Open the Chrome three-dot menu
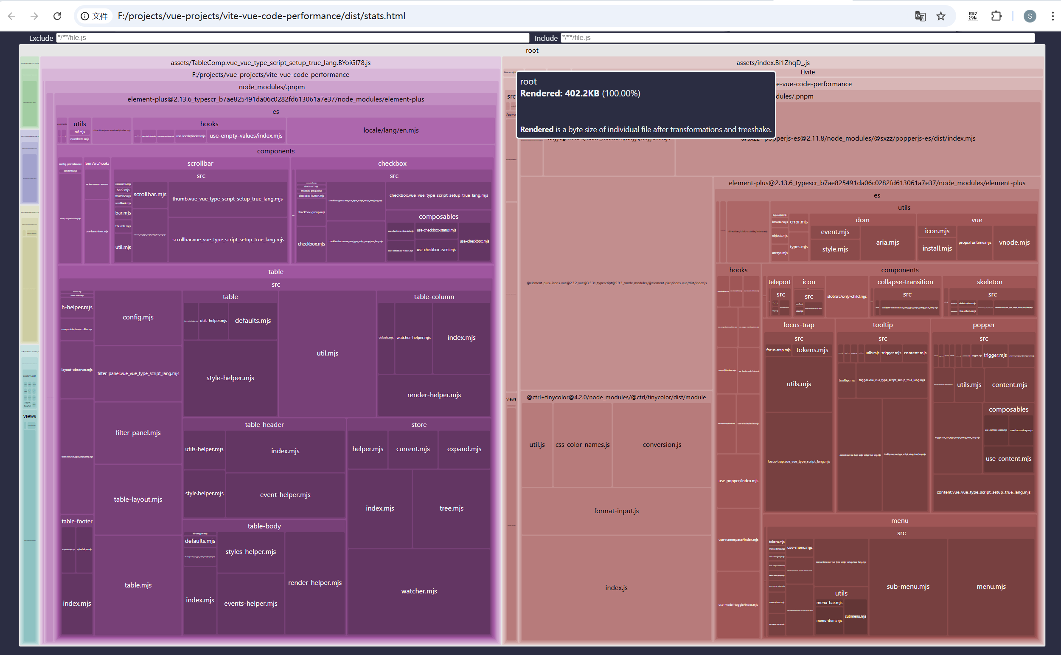The image size is (1061, 655). [1053, 16]
